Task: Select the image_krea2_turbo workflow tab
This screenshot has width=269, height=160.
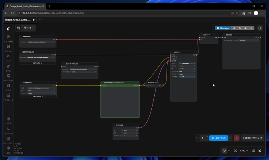Action: coord(18,20)
